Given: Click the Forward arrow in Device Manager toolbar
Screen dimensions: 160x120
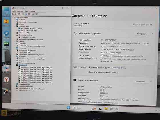Looking at the screenshot, I should click(x=15, y=14).
